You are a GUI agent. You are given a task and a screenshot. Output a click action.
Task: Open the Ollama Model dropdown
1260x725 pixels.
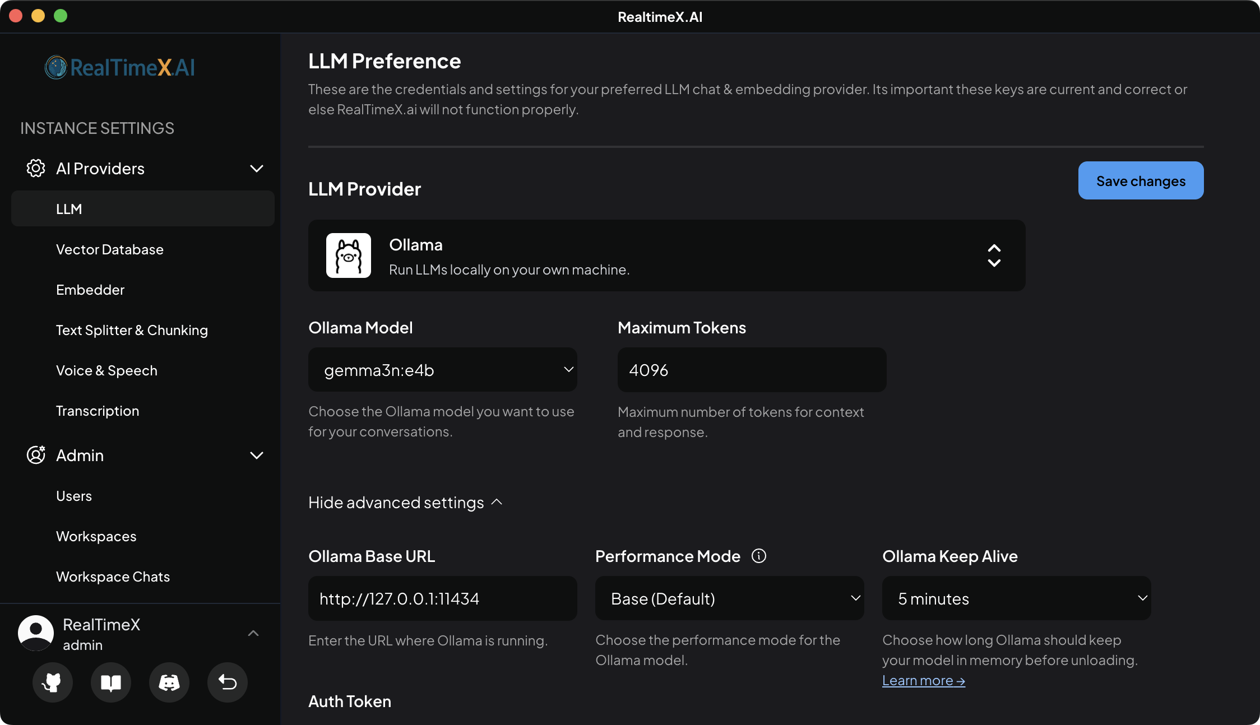(442, 370)
